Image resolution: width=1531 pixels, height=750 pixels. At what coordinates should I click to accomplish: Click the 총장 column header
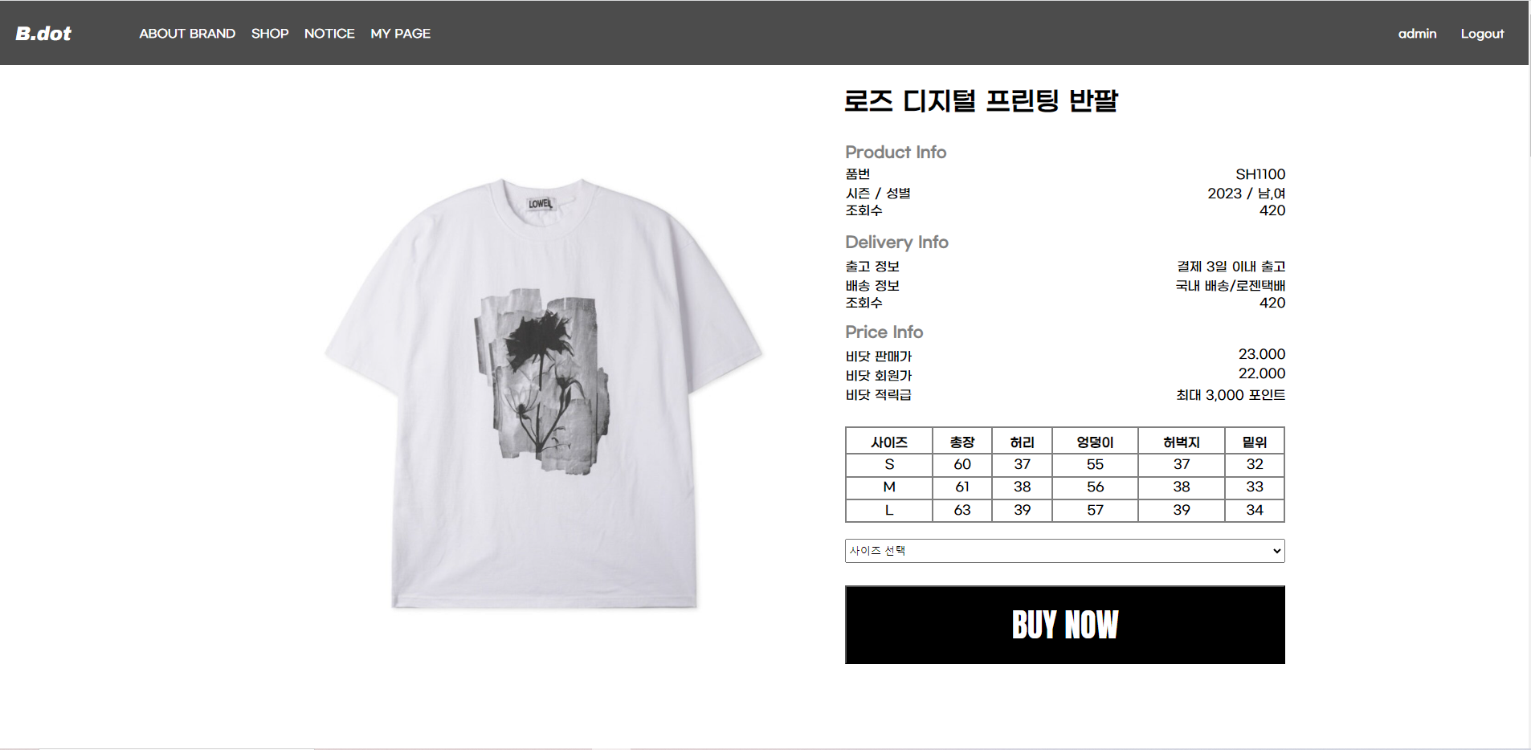962,442
